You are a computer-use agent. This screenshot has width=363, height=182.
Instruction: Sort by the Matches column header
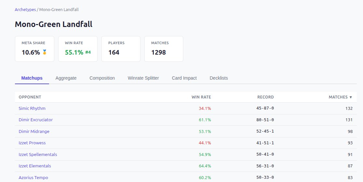pyautogui.click(x=340, y=97)
